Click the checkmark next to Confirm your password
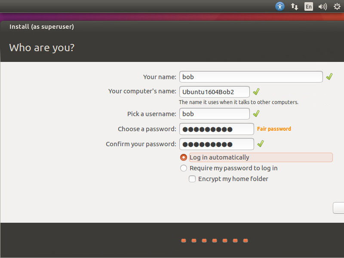 click(261, 144)
